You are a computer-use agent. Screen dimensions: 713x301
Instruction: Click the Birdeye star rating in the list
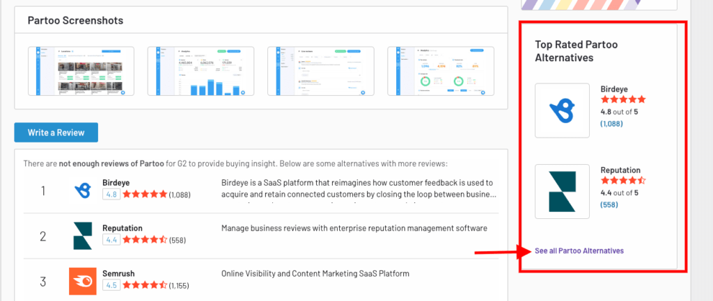pos(145,195)
